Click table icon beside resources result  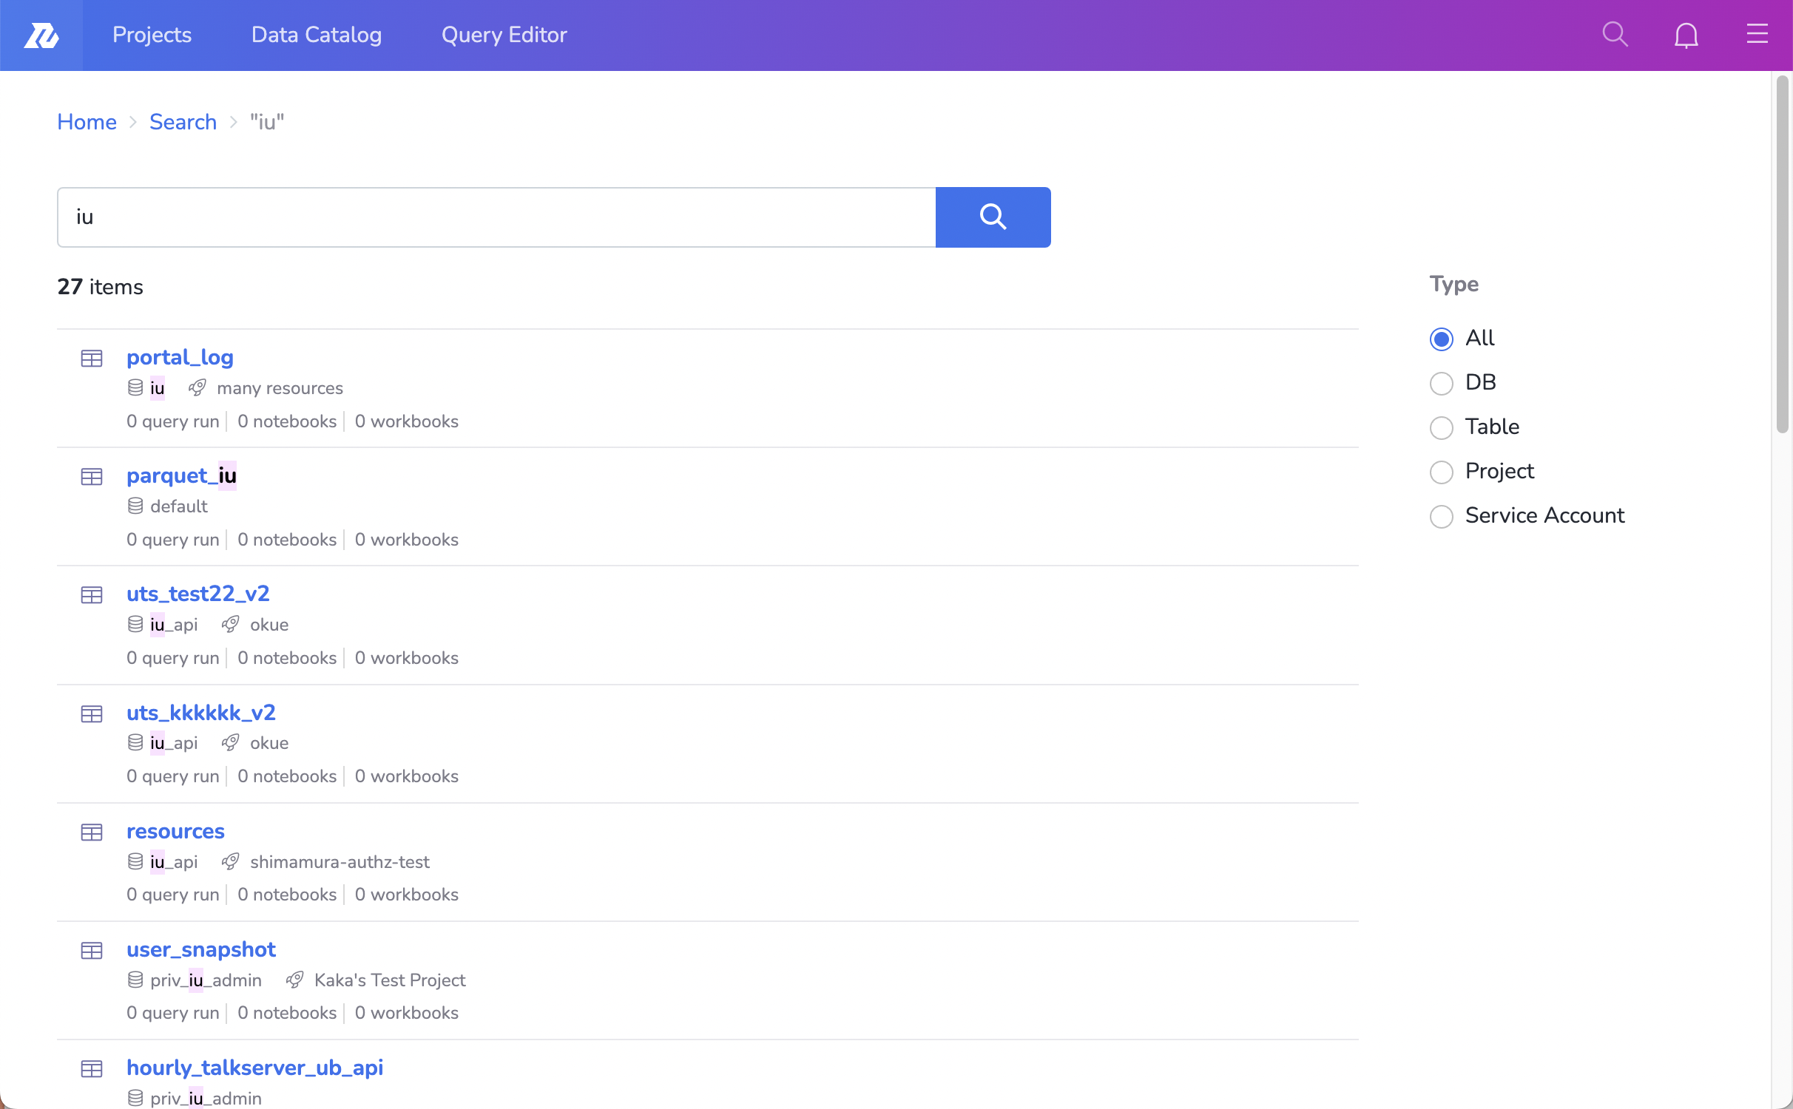92,832
